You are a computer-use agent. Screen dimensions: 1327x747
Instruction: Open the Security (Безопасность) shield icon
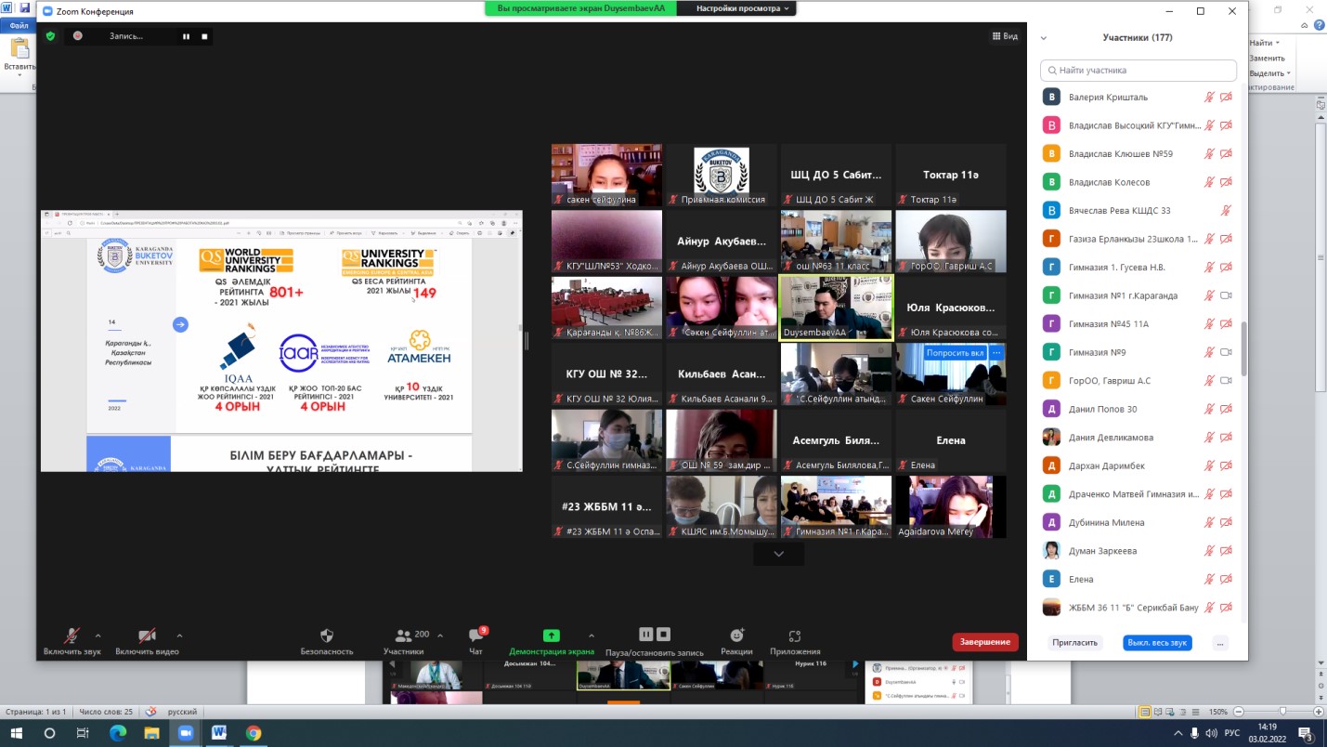coord(326,636)
